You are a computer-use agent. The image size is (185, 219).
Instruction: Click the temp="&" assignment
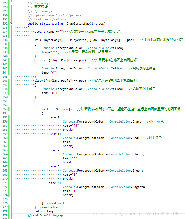tap(71, 175)
